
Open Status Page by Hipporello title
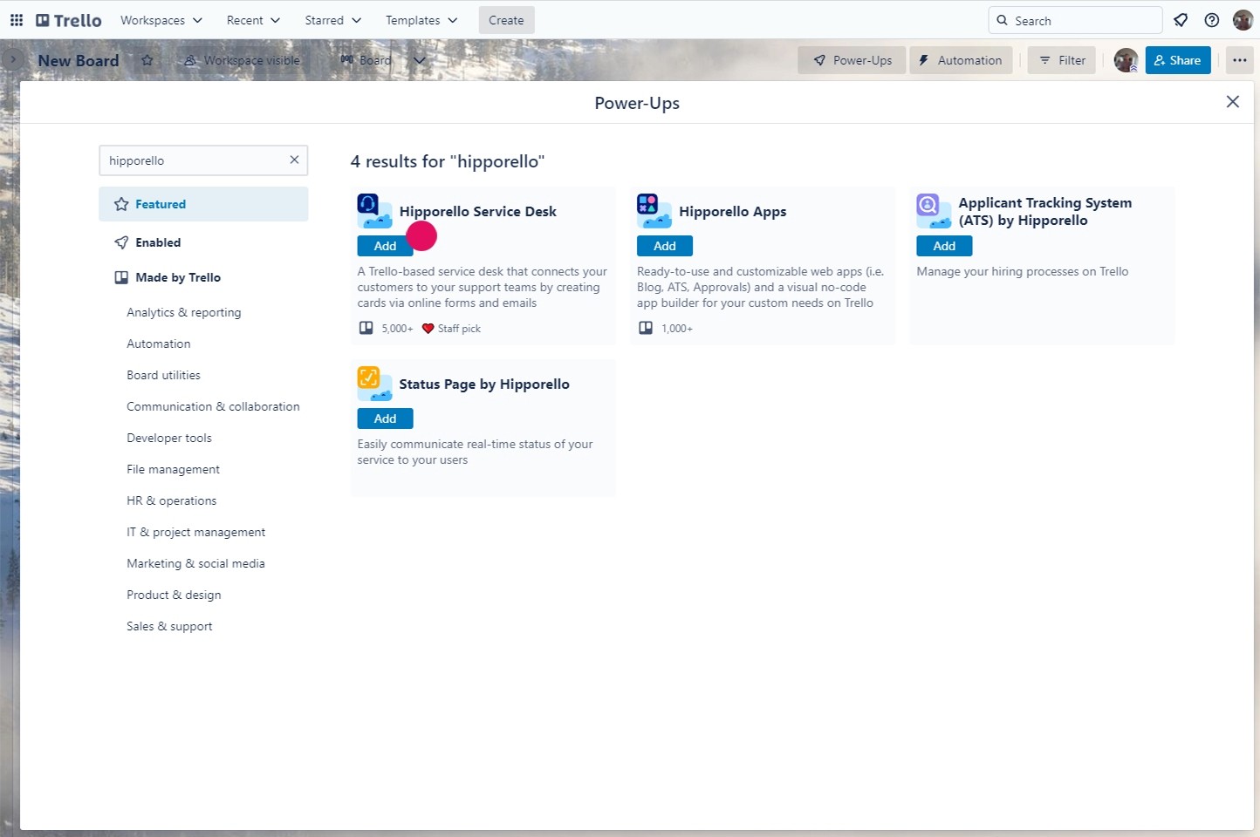pyautogui.click(x=484, y=384)
